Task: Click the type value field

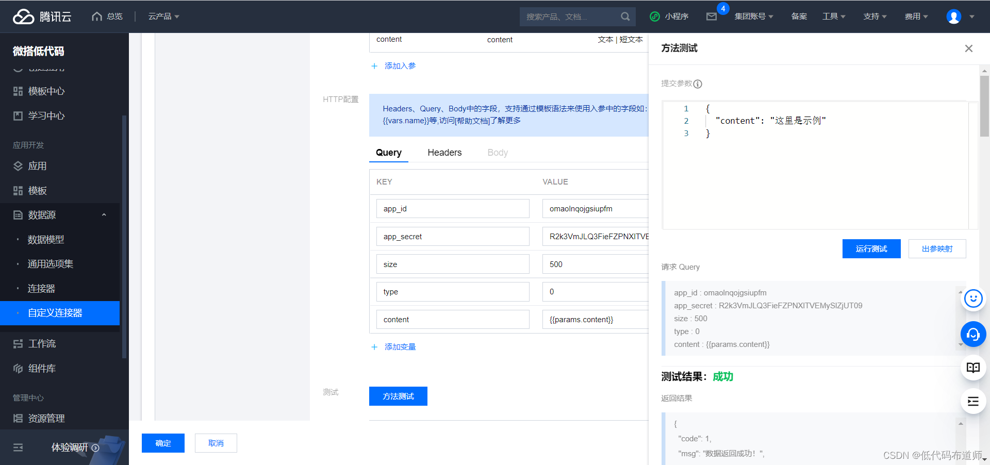Action: click(595, 292)
